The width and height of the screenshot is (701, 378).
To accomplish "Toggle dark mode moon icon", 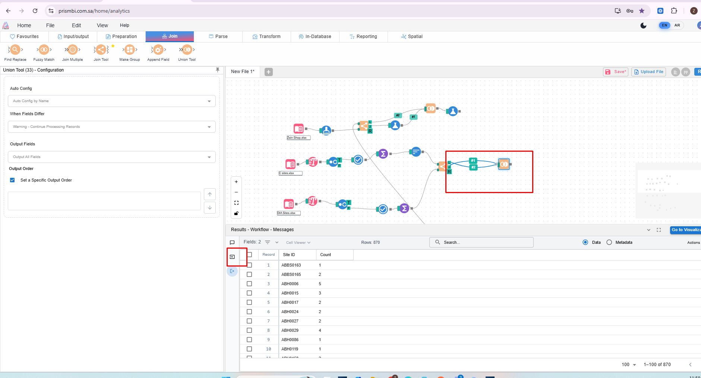I will pos(643,25).
